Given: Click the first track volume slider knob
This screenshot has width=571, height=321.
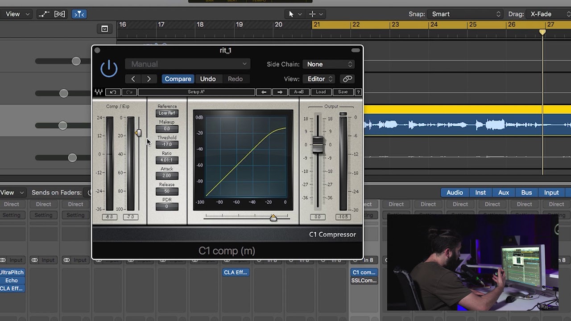Looking at the screenshot, I should (x=76, y=61).
